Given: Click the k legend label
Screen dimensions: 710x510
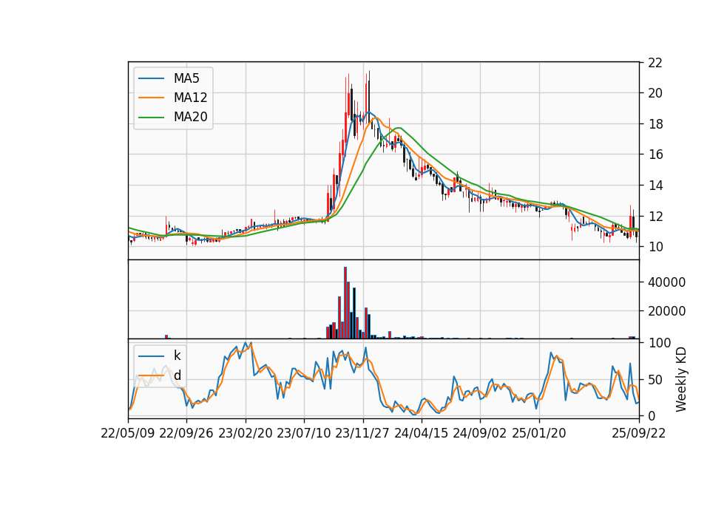Looking at the screenshot, I should (x=177, y=356).
